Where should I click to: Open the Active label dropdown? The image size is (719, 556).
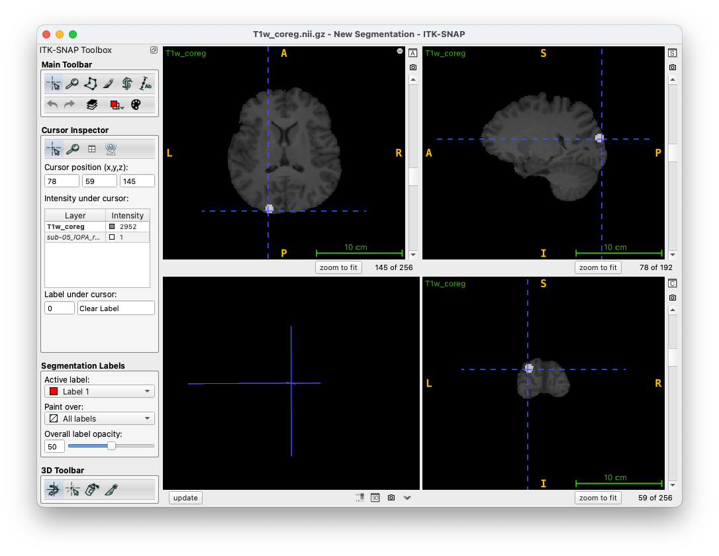click(99, 391)
